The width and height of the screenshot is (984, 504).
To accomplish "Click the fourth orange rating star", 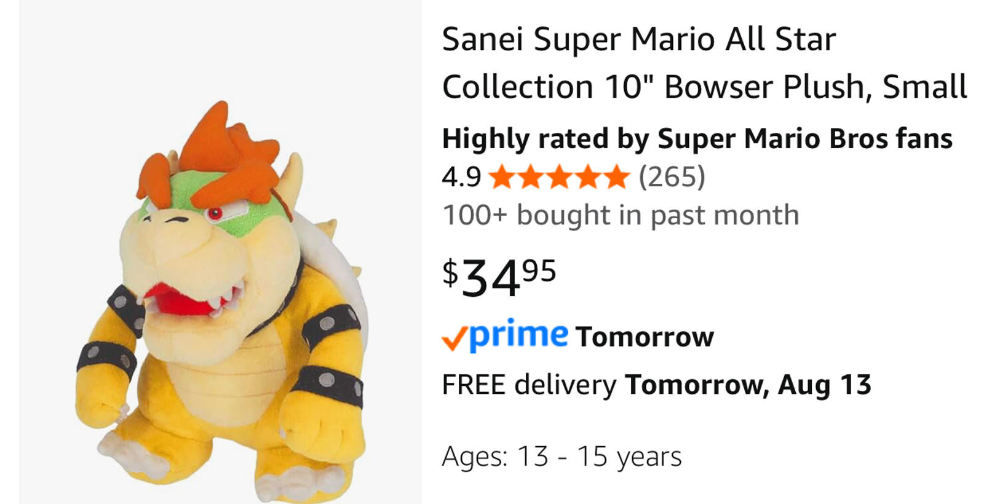I will 588,177.
